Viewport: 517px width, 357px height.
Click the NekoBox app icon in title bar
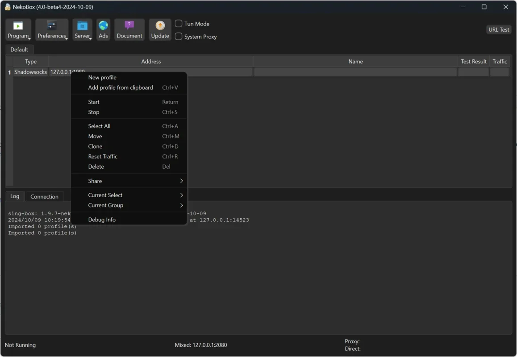click(7, 7)
